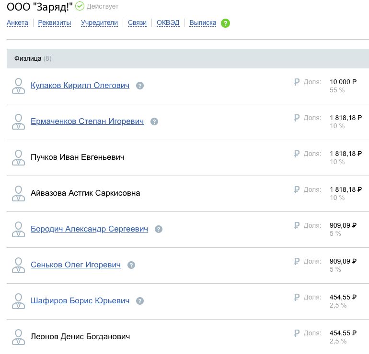Click question mark icon beside Ермаченков Степан Игоревич

(x=154, y=122)
